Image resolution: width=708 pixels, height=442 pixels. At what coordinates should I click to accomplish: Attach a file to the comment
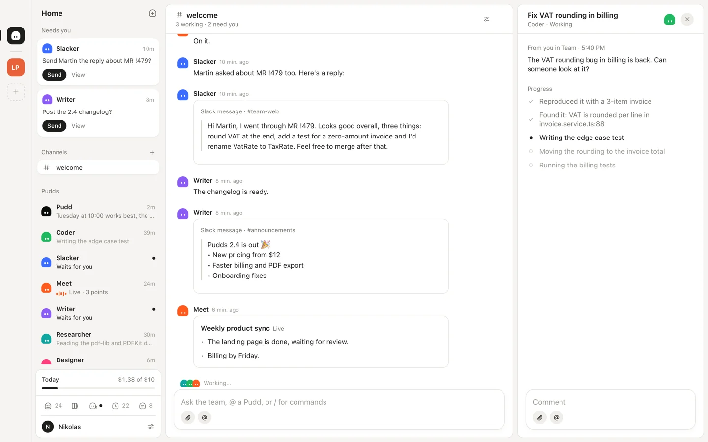(x=540, y=418)
